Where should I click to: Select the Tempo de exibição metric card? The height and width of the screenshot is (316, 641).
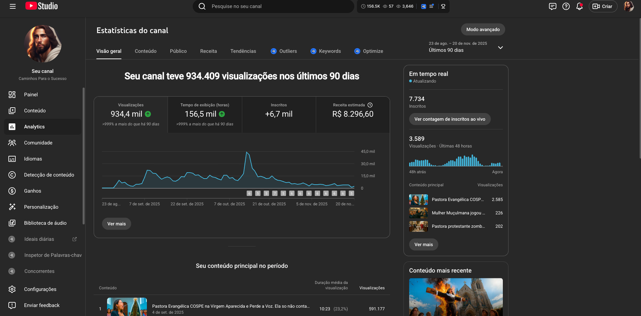tap(205, 114)
